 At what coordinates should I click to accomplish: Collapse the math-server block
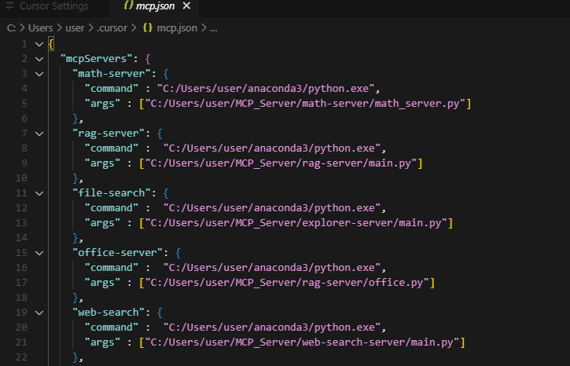(38, 73)
